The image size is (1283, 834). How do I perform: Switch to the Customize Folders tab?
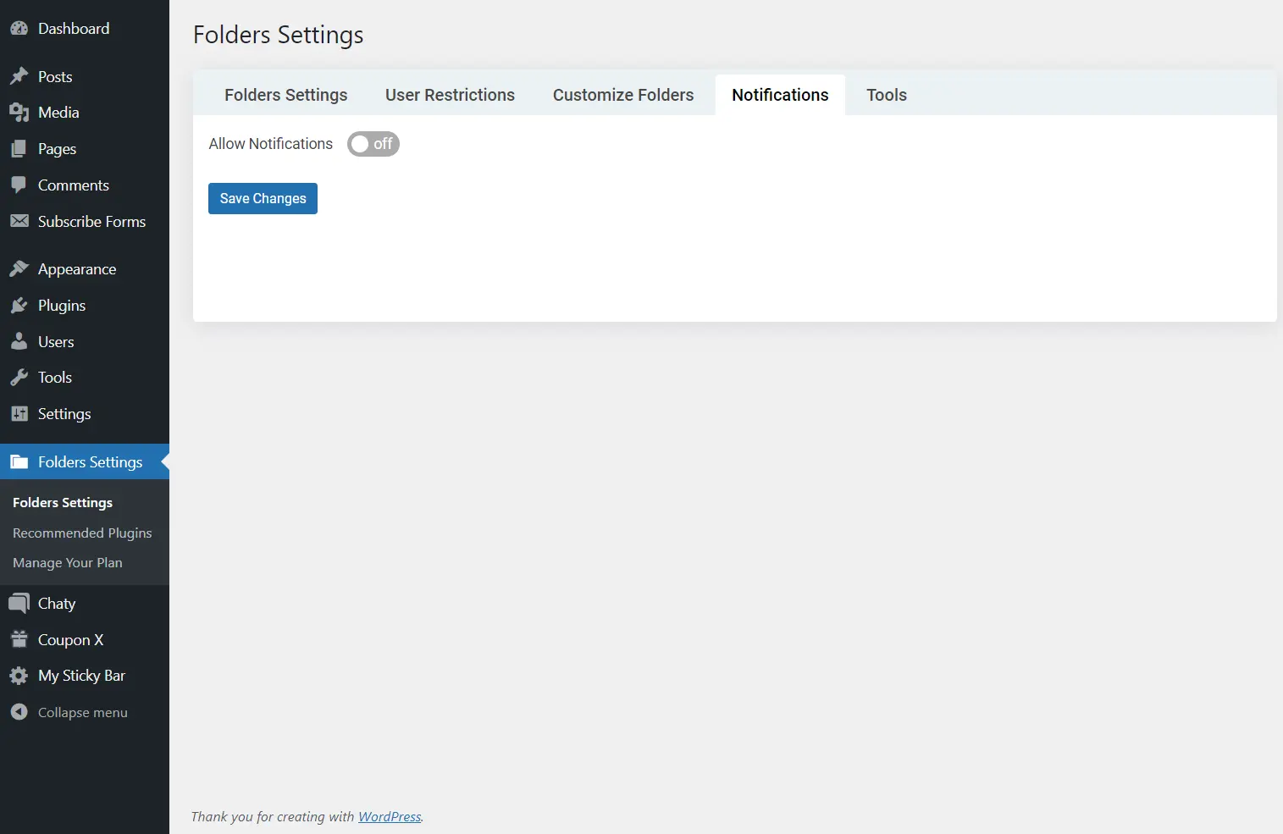622,95
